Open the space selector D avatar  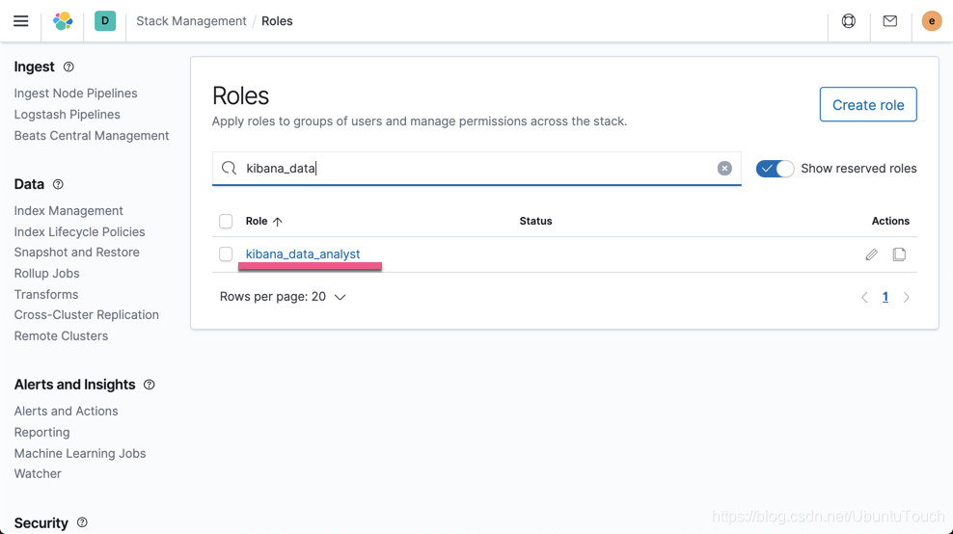click(105, 20)
